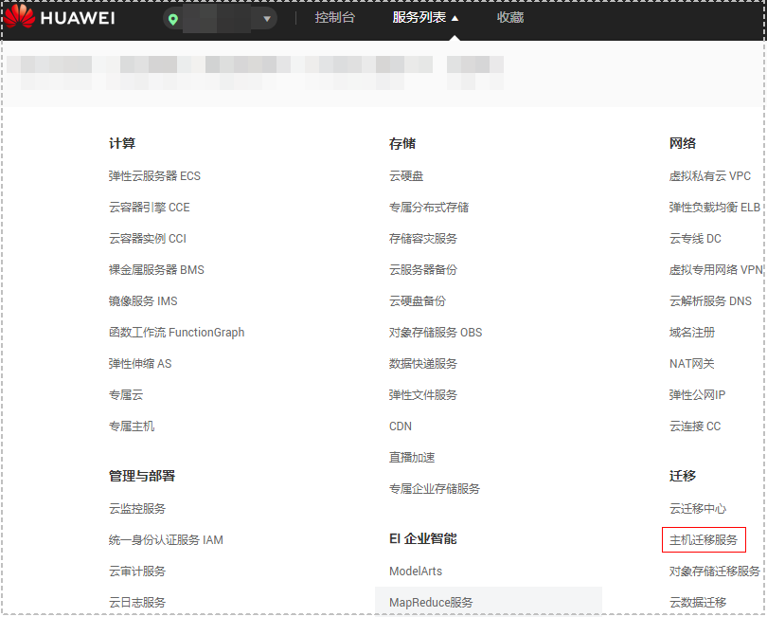Select 云硬盘备份
The image size is (767, 617).
click(x=418, y=301)
